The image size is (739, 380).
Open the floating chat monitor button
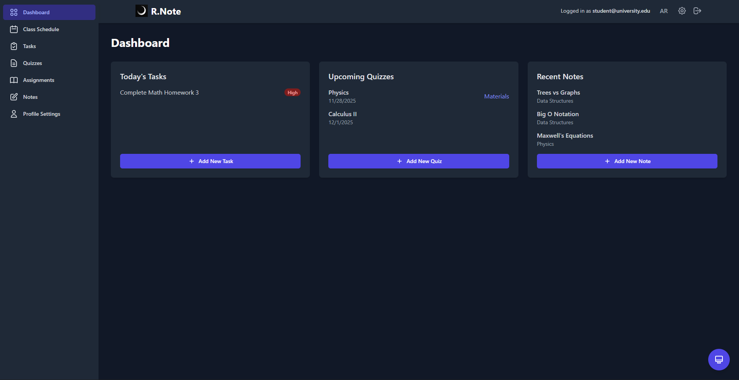pyautogui.click(x=719, y=360)
